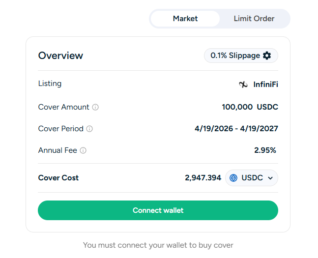Open the USDC payment currency dropdown
The height and width of the screenshot is (258, 318).
click(x=252, y=178)
